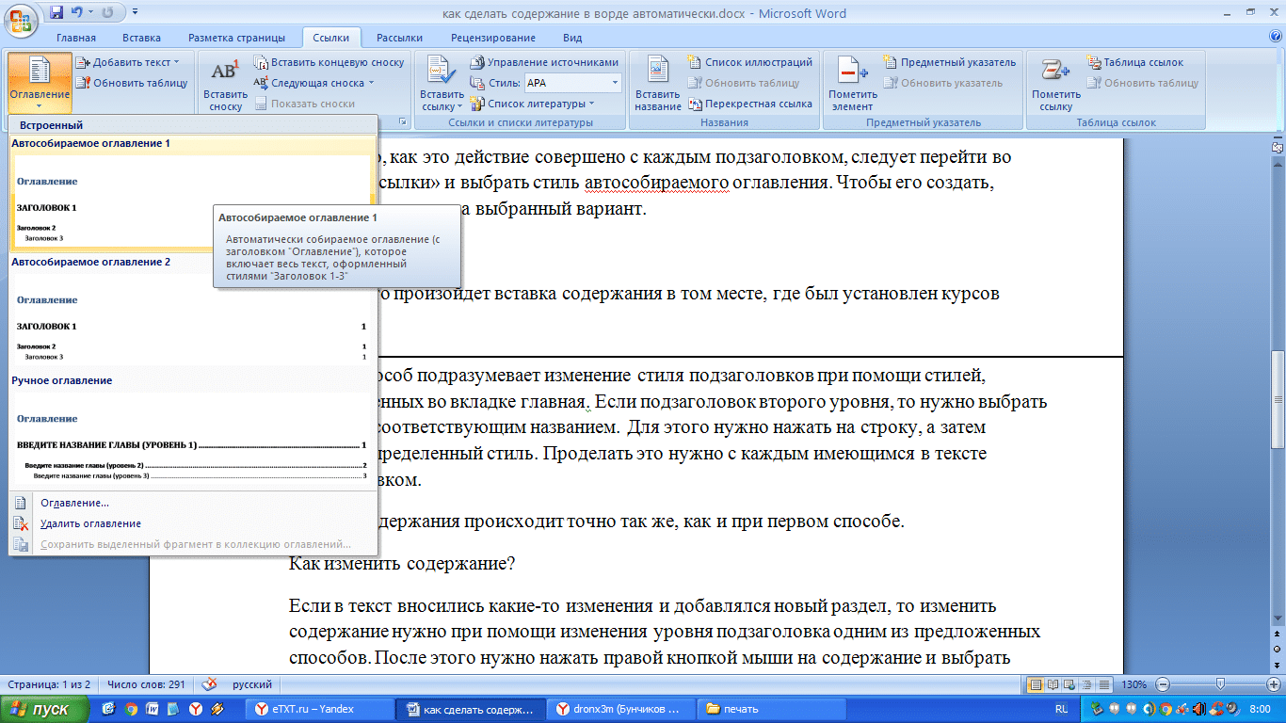Image resolution: width=1286 pixels, height=723 pixels.
Task: Select the print layout view button
Action: point(1037,684)
